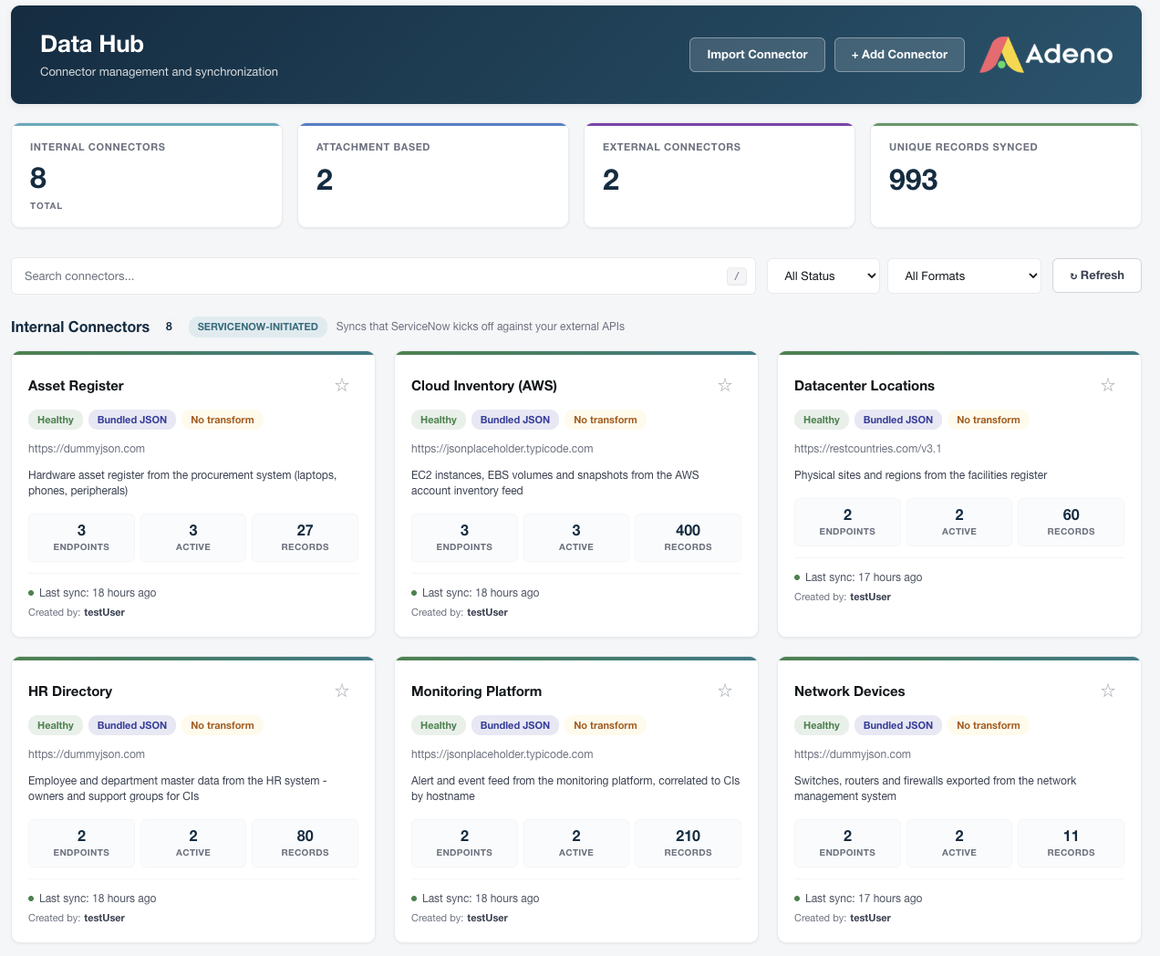Click 2 Active stat on Network Devices
This screenshot has height=956, width=1160.
(x=959, y=843)
